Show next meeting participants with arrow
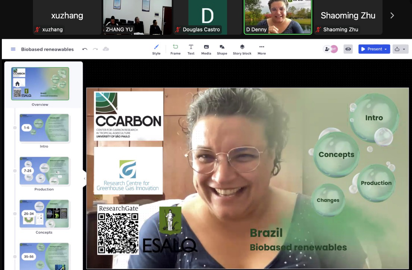The height and width of the screenshot is (270, 412). pos(392,16)
